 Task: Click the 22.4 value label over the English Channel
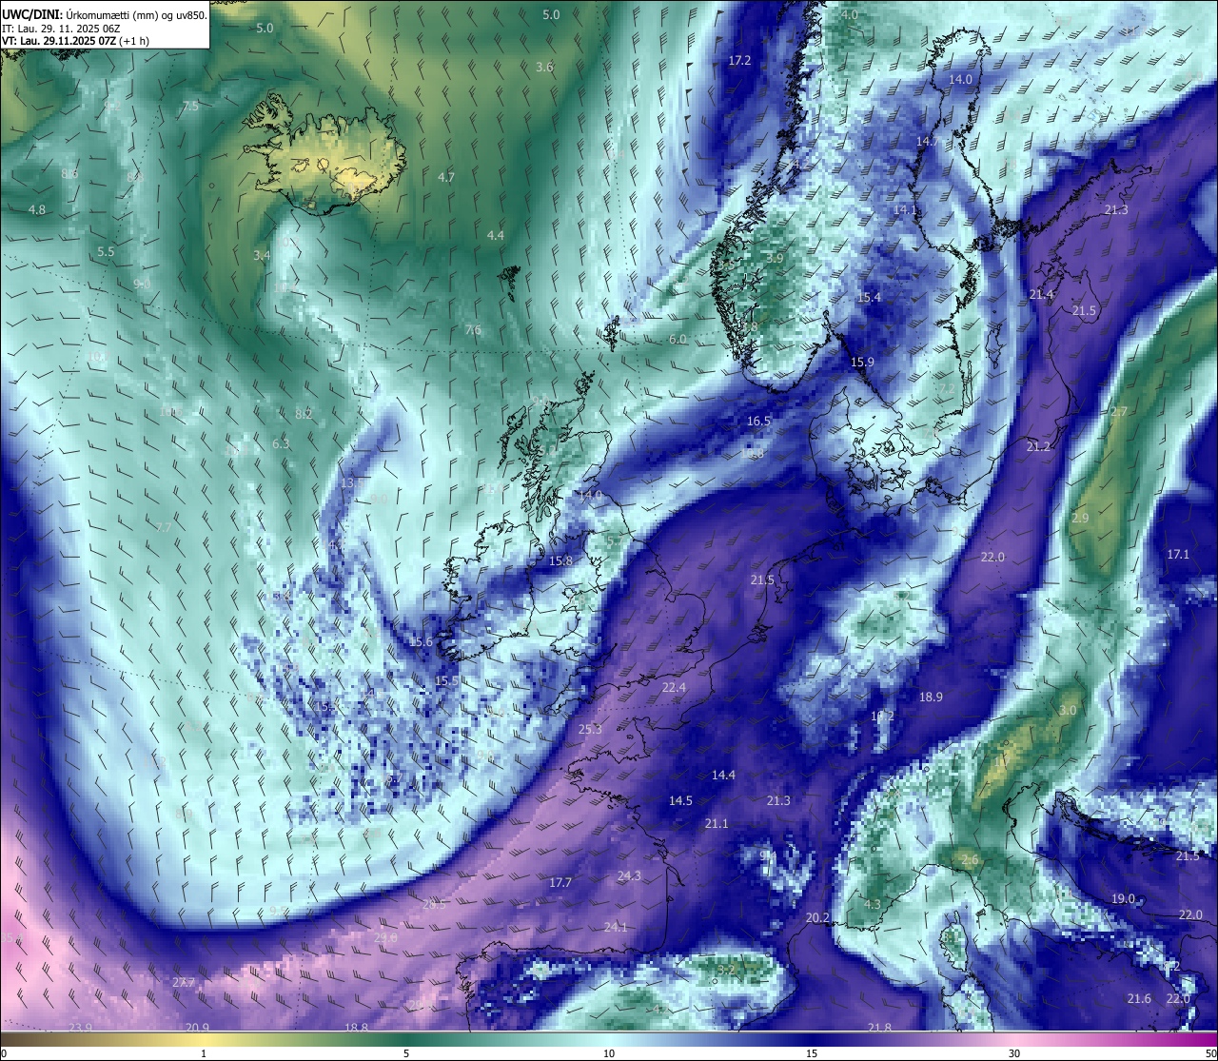674,688
